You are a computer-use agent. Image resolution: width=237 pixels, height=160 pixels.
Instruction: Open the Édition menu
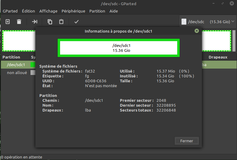point(28,11)
